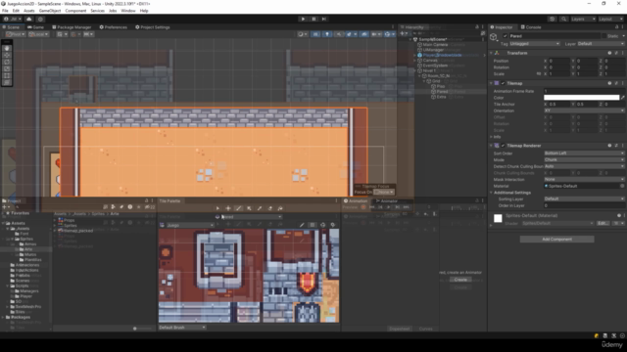Viewport: 627px width, 352px height.
Task: Switch to the Game tab
Action: [x=35, y=27]
